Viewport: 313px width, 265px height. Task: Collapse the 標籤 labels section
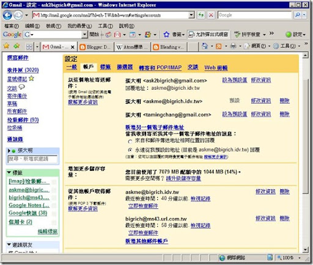click(9, 173)
